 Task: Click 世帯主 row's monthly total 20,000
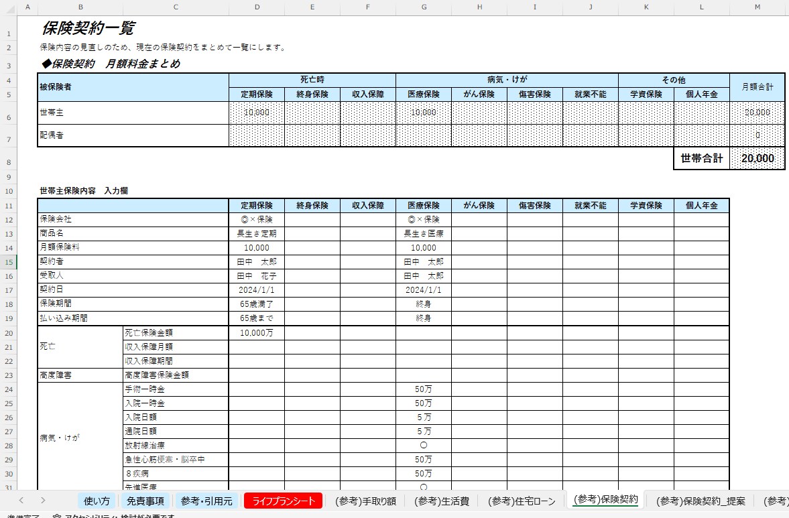click(x=757, y=113)
